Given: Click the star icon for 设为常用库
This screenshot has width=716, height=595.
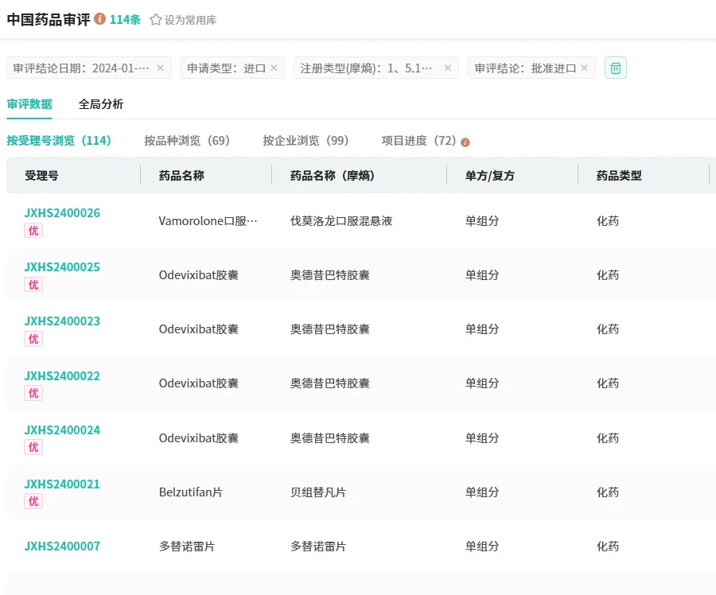Looking at the screenshot, I should 156,20.
